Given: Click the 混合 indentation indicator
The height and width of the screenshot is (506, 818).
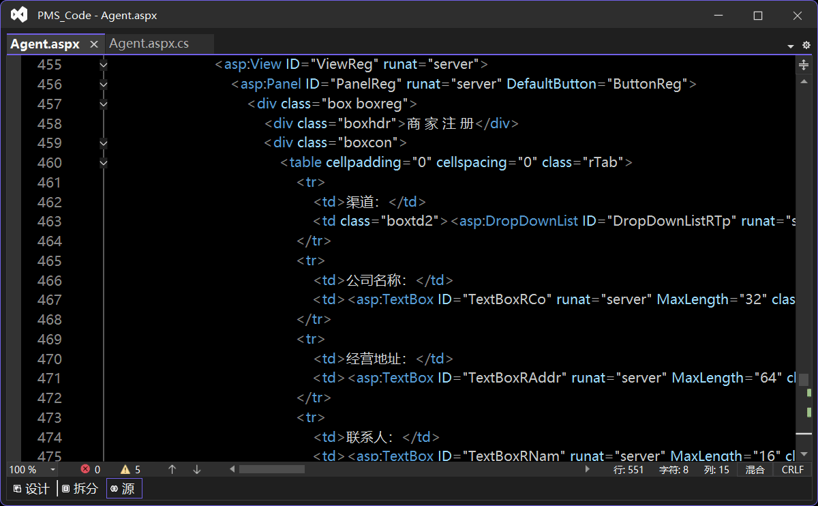Looking at the screenshot, I should 755,469.
